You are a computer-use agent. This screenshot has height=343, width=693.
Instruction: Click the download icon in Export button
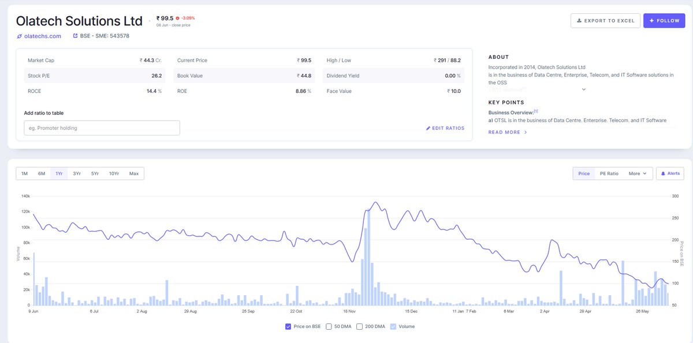tap(579, 21)
